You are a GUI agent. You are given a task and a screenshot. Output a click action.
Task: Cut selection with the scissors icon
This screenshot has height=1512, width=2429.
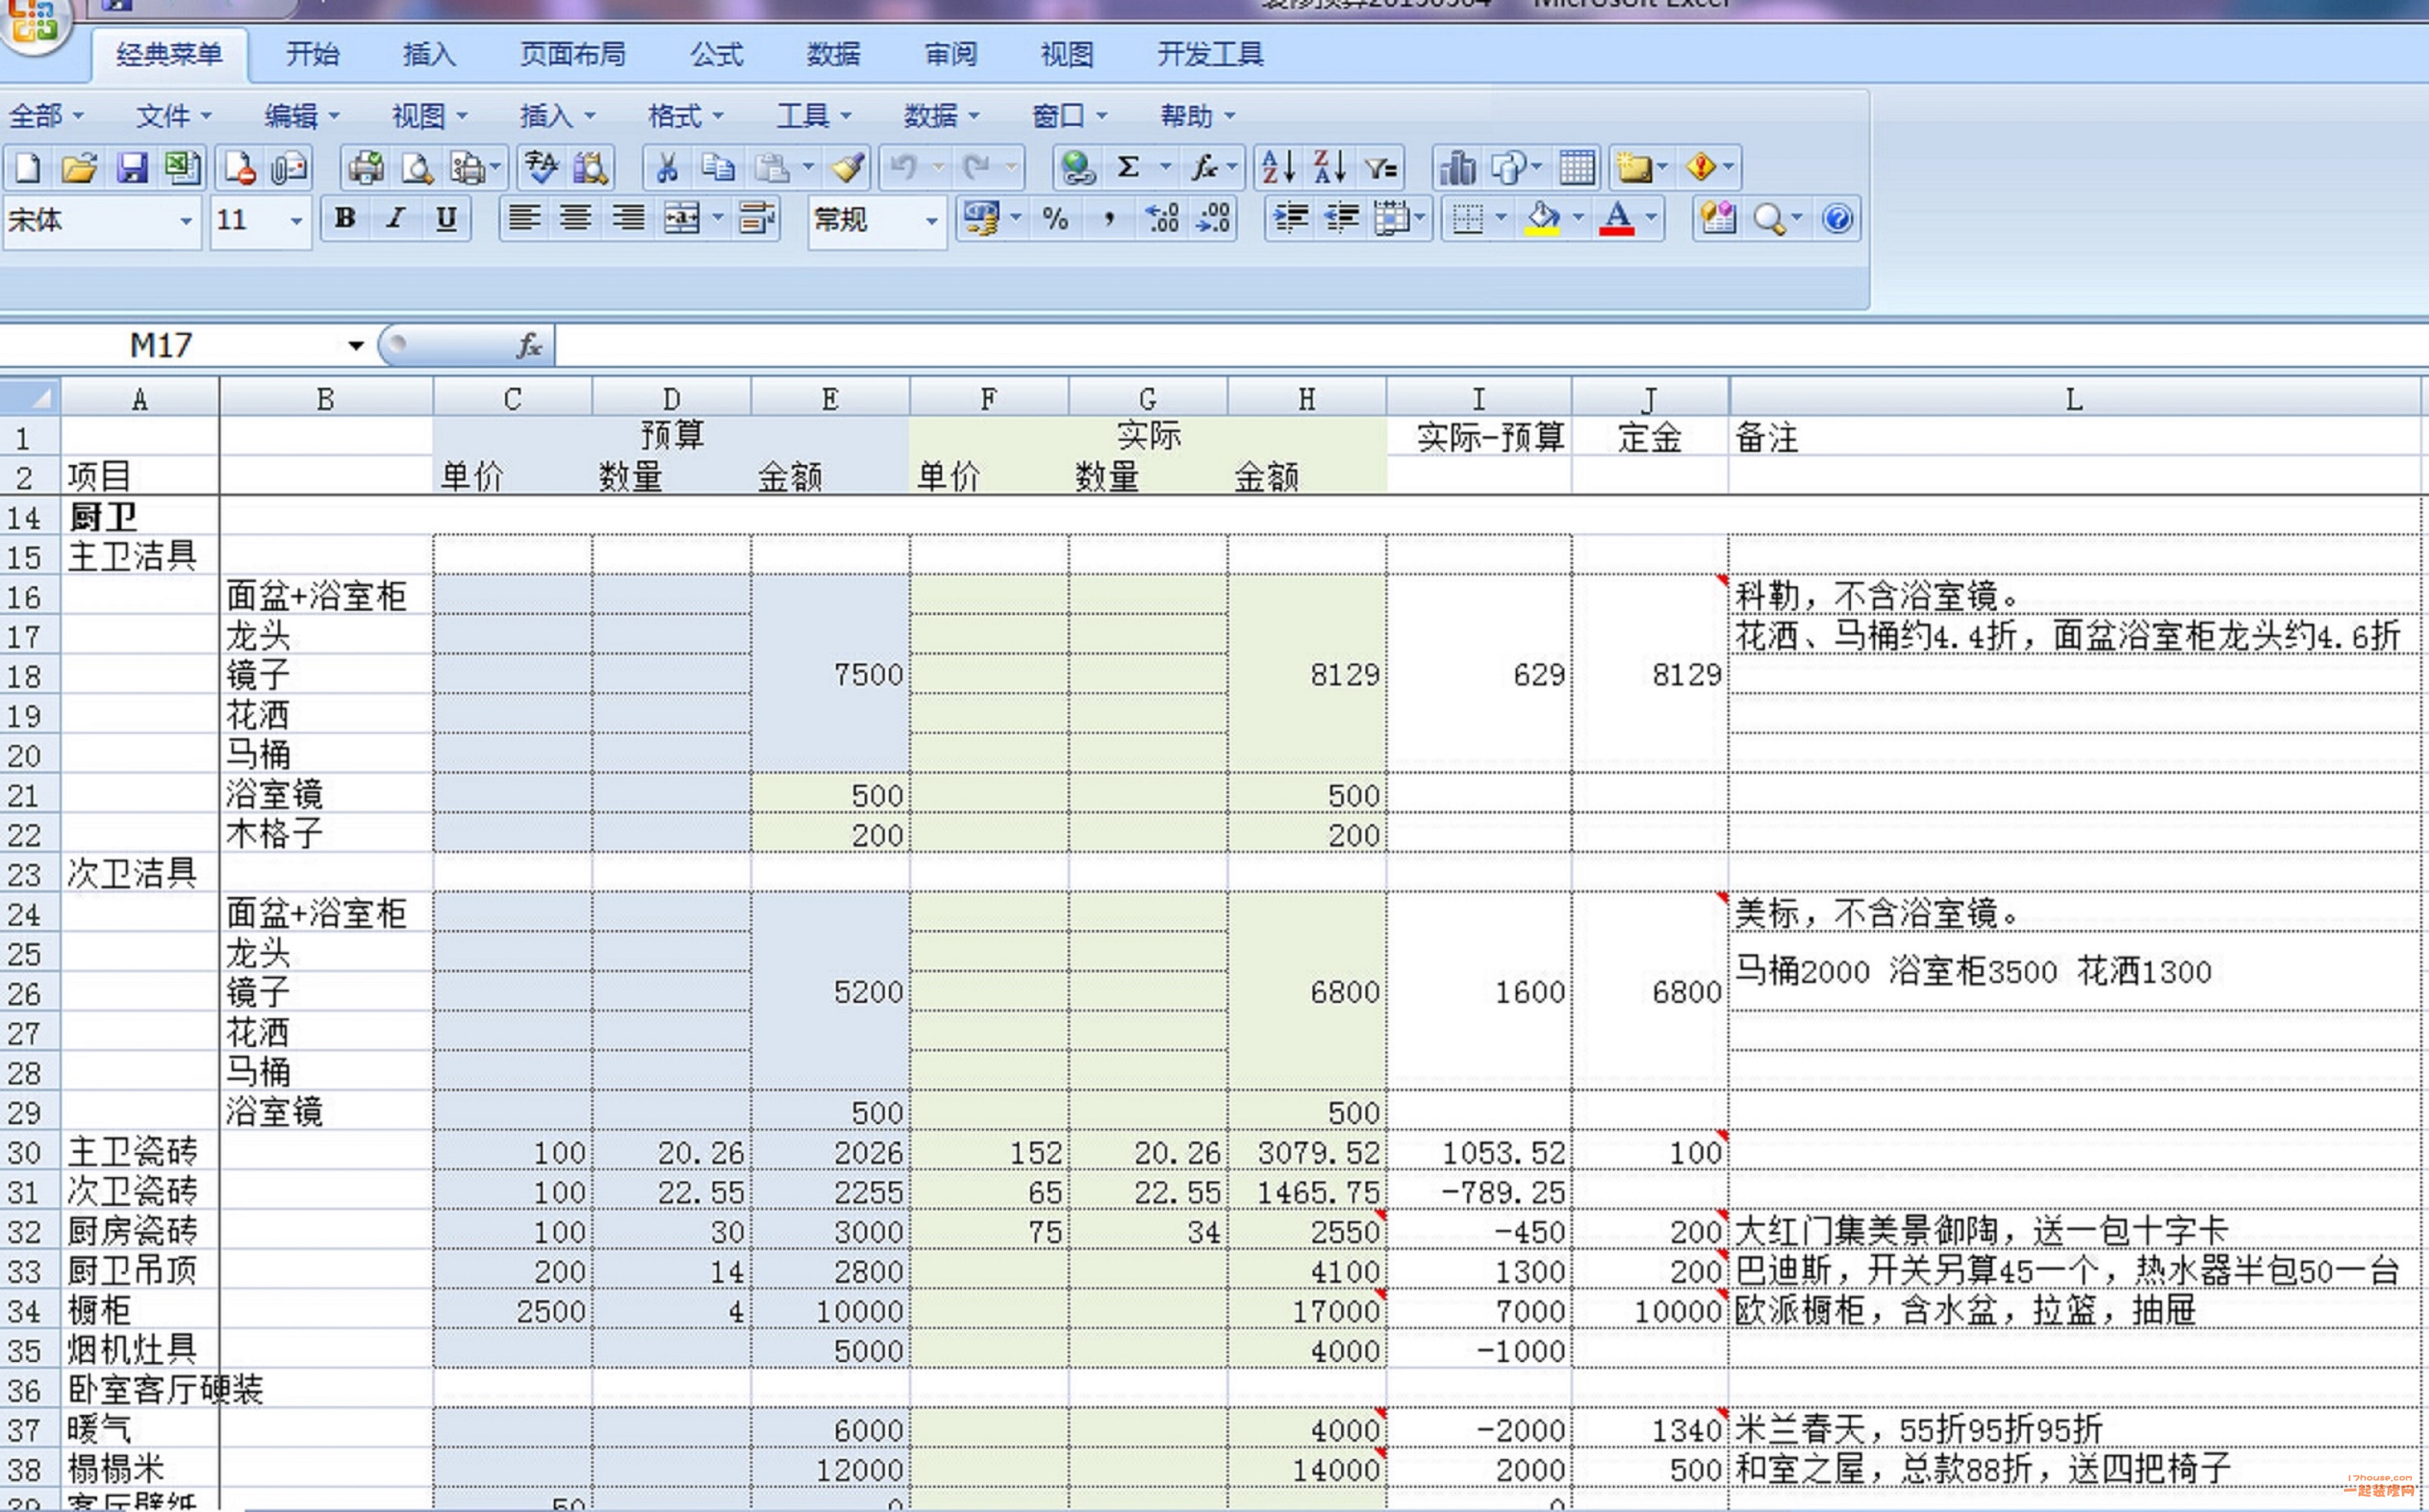(666, 167)
